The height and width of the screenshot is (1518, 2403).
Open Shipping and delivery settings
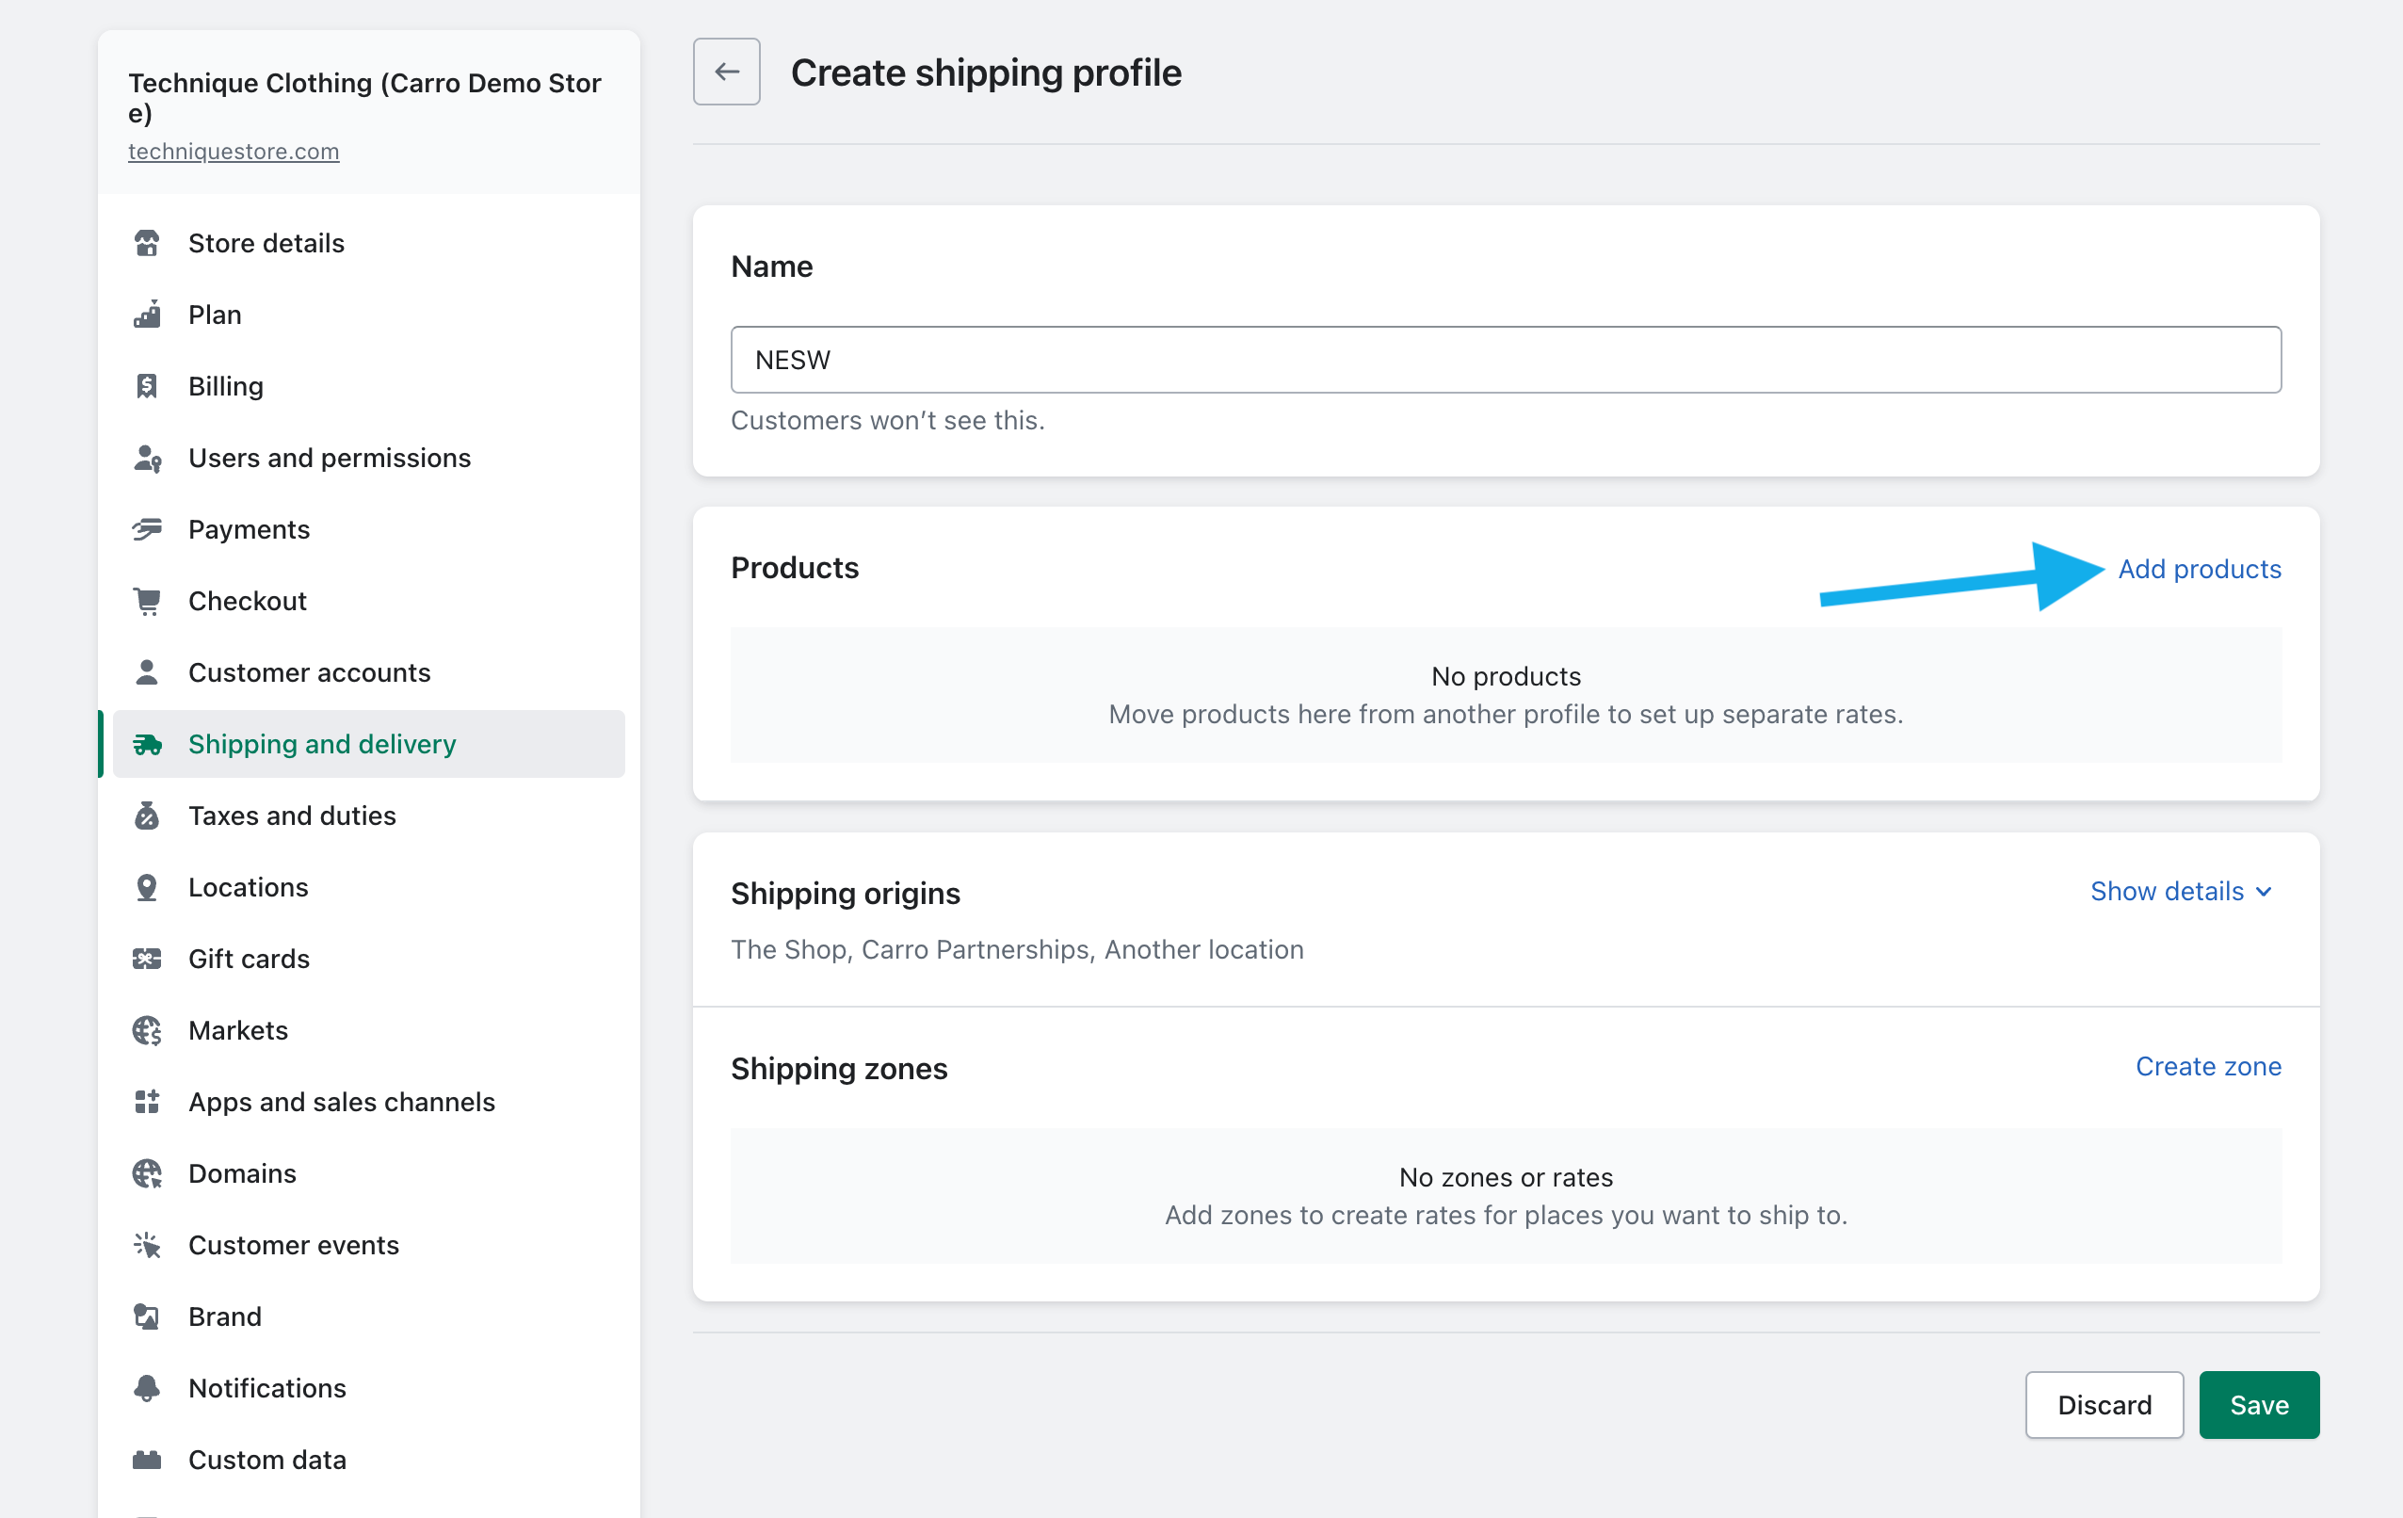pyautogui.click(x=321, y=744)
